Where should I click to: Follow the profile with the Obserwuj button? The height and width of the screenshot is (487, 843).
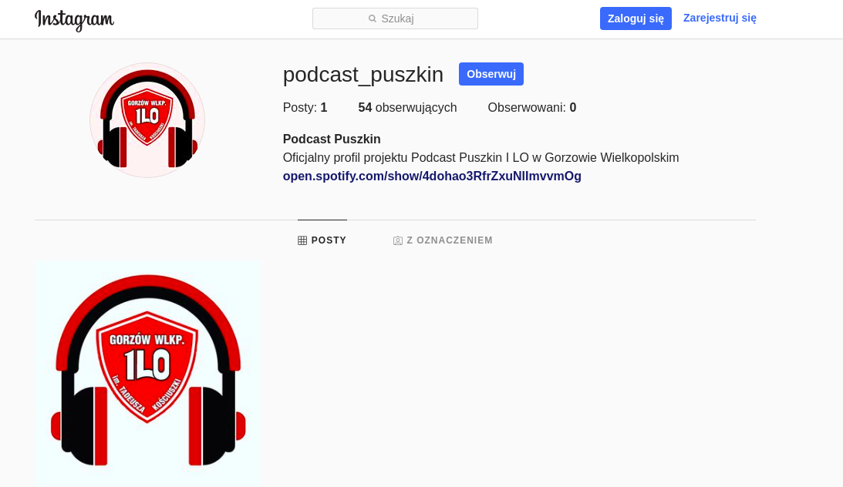click(491, 74)
